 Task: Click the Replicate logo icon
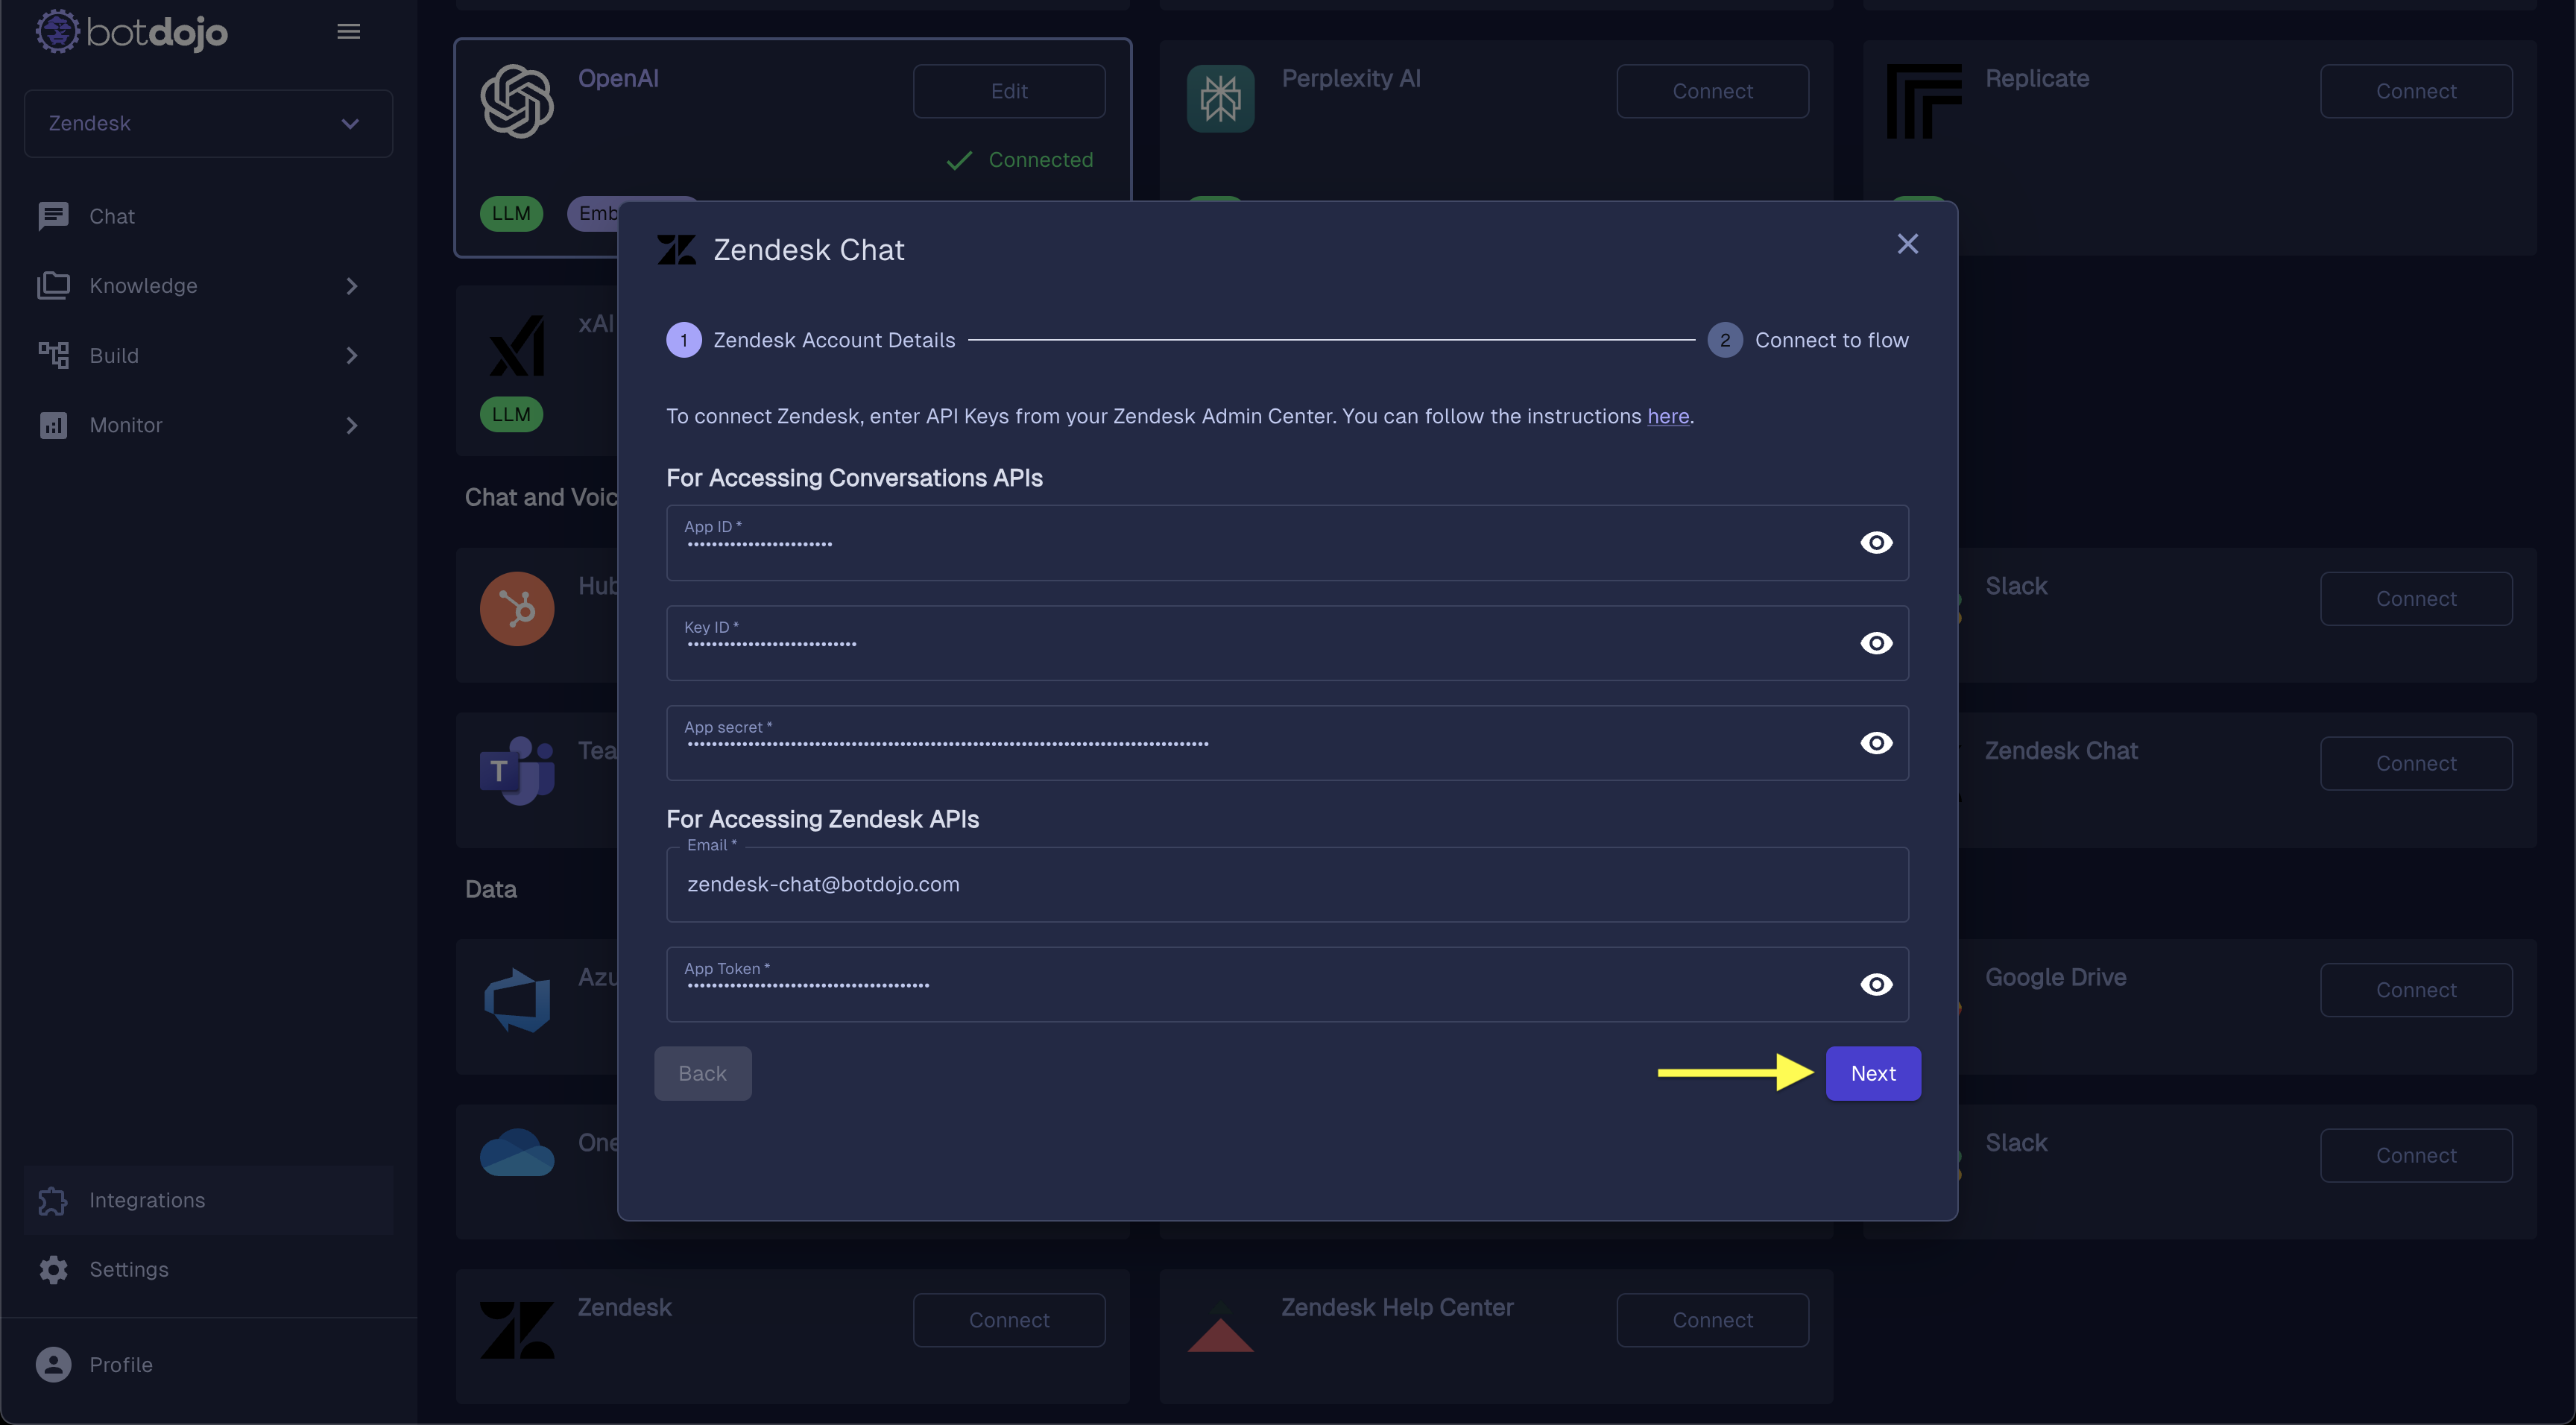tap(1923, 101)
